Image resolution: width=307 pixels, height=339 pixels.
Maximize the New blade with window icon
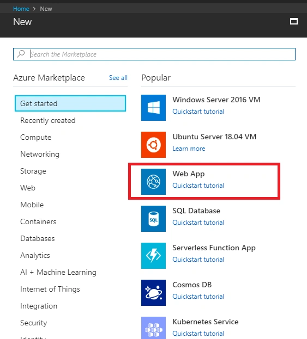click(x=294, y=21)
